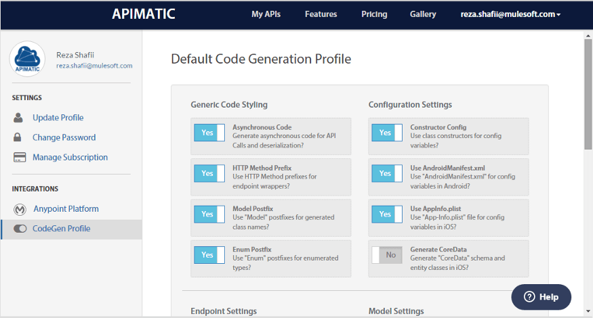
Task: Open the Change Password link
Action: coord(64,137)
